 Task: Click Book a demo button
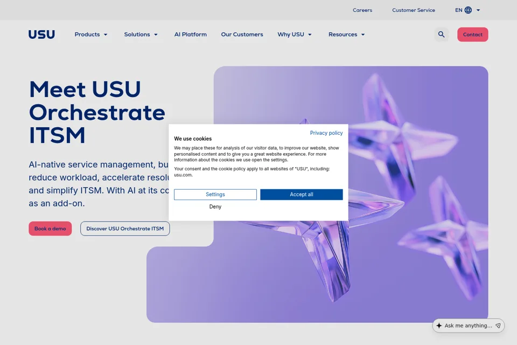[50, 229]
